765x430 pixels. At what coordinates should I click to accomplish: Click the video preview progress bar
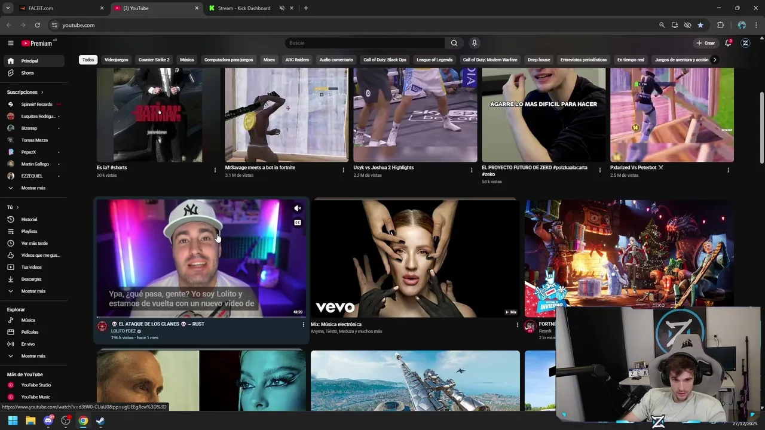point(201,317)
